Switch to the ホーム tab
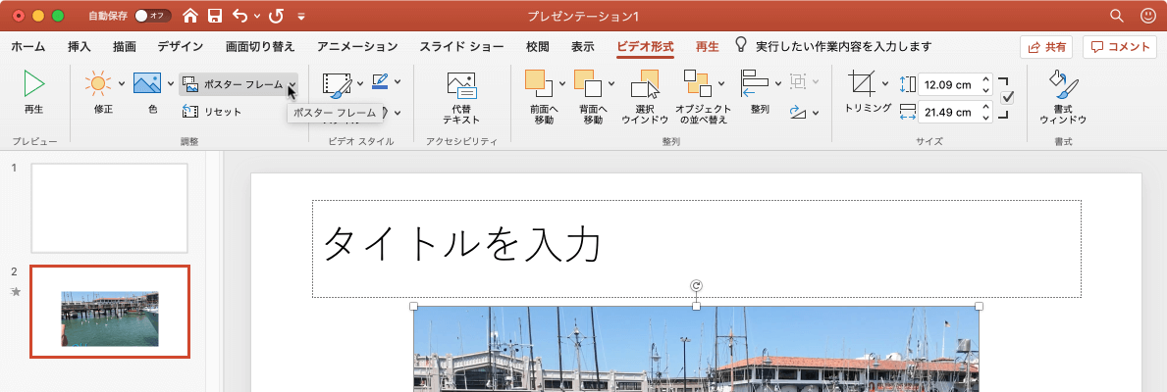Image resolution: width=1167 pixels, height=392 pixels. [x=28, y=46]
